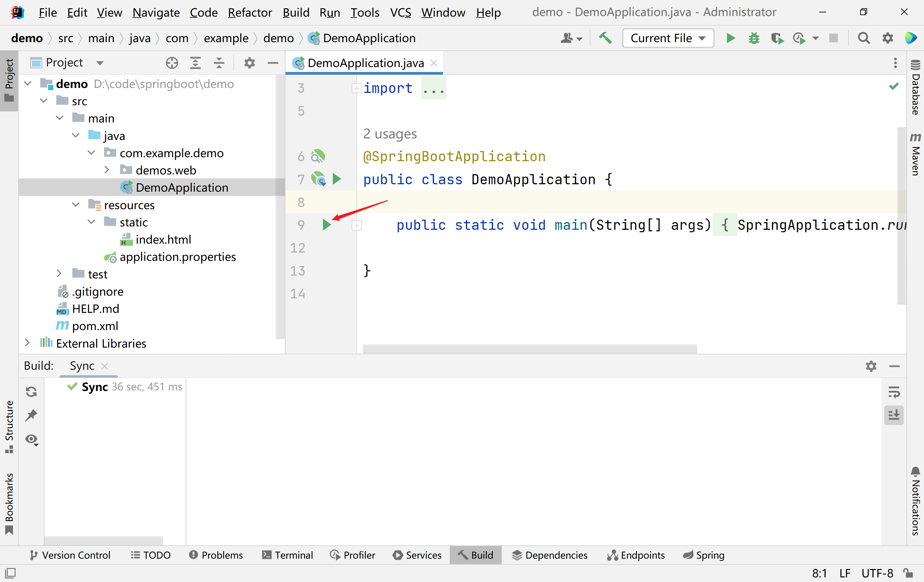Expand the External Libraries node

tap(27, 343)
